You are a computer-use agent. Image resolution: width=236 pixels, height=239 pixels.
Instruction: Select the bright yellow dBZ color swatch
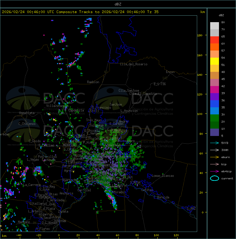tap(214, 61)
